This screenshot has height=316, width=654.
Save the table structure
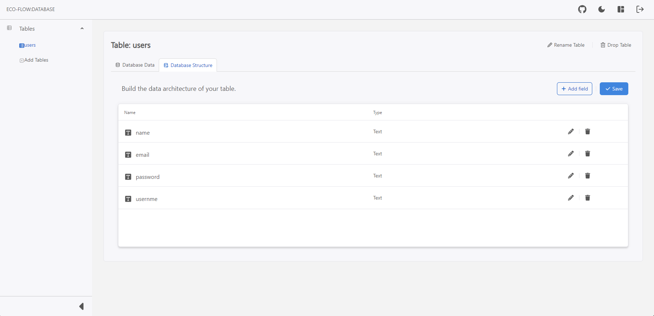click(x=614, y=89)
